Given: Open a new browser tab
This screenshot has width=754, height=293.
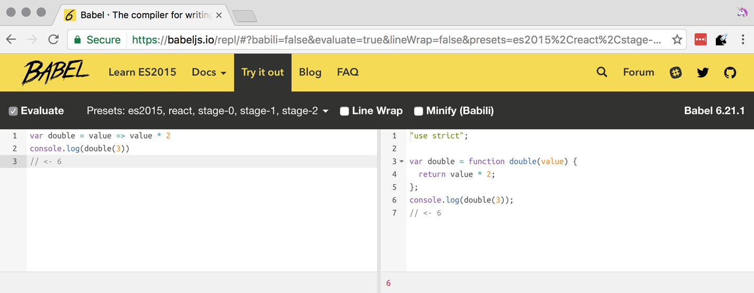Looking at the screenshot, I should click(x=245, y=16).
